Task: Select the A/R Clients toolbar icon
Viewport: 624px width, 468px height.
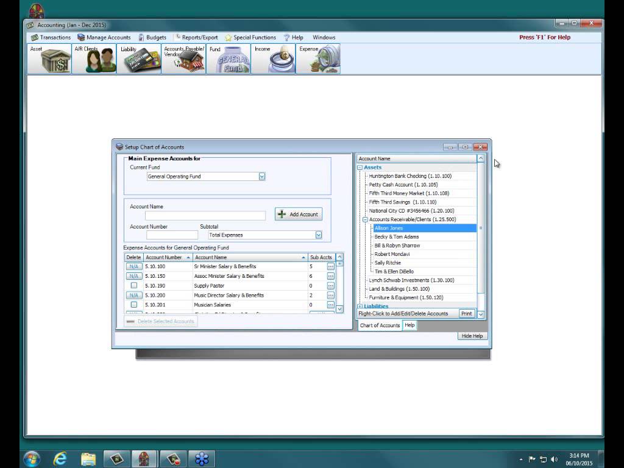Action: (x=94, y=58)
